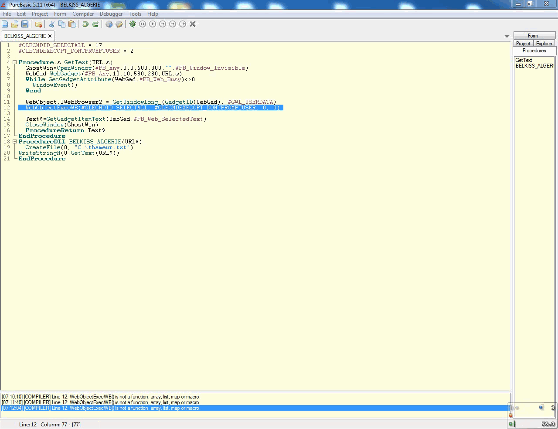Toggle the debugger green bug icon
558x429 pixels.
click(x=133, y=24)
